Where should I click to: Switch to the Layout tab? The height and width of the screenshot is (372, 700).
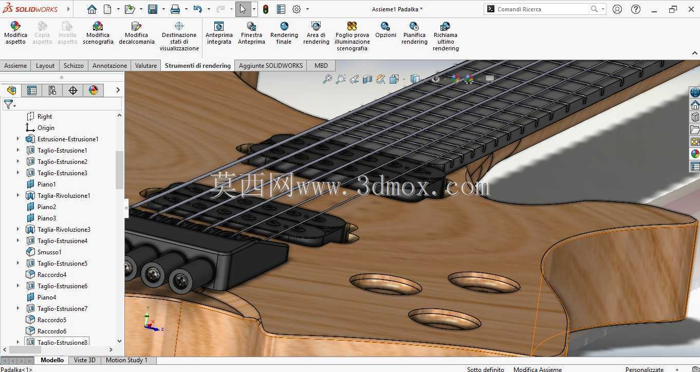click(x=45, y=66)
